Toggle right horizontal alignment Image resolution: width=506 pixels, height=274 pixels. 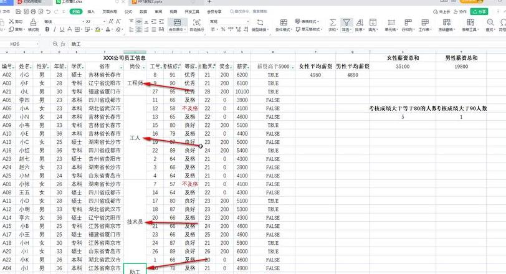[146, 29]
